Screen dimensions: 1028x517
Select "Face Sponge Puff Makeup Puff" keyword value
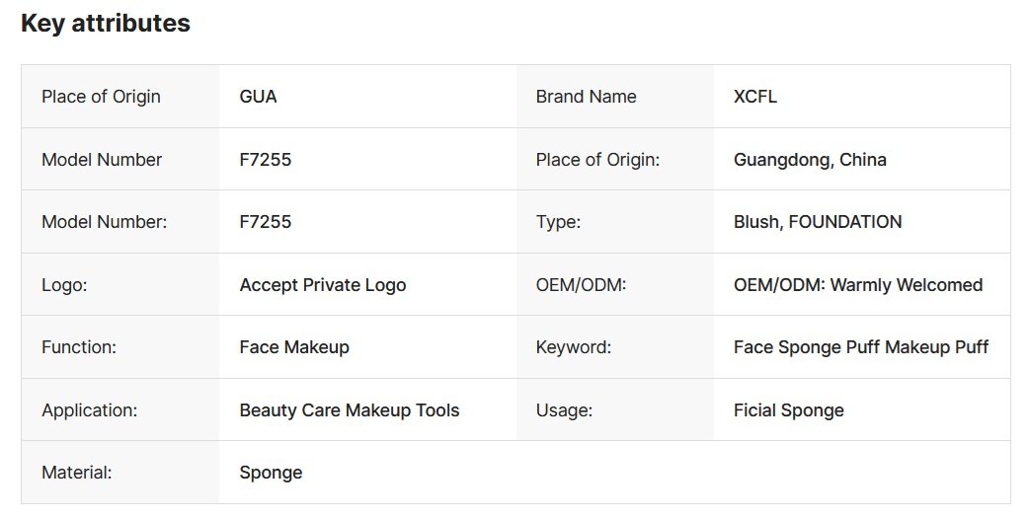point(861,347)
